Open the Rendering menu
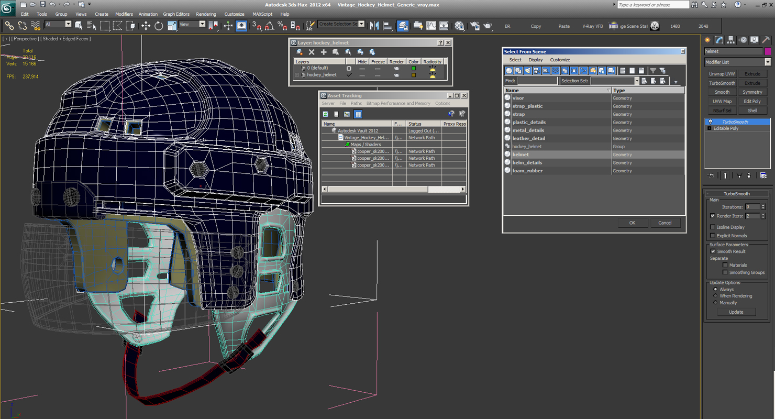Image resolution: width=775 pixels, height=419 pixels. tap(206, 14)
